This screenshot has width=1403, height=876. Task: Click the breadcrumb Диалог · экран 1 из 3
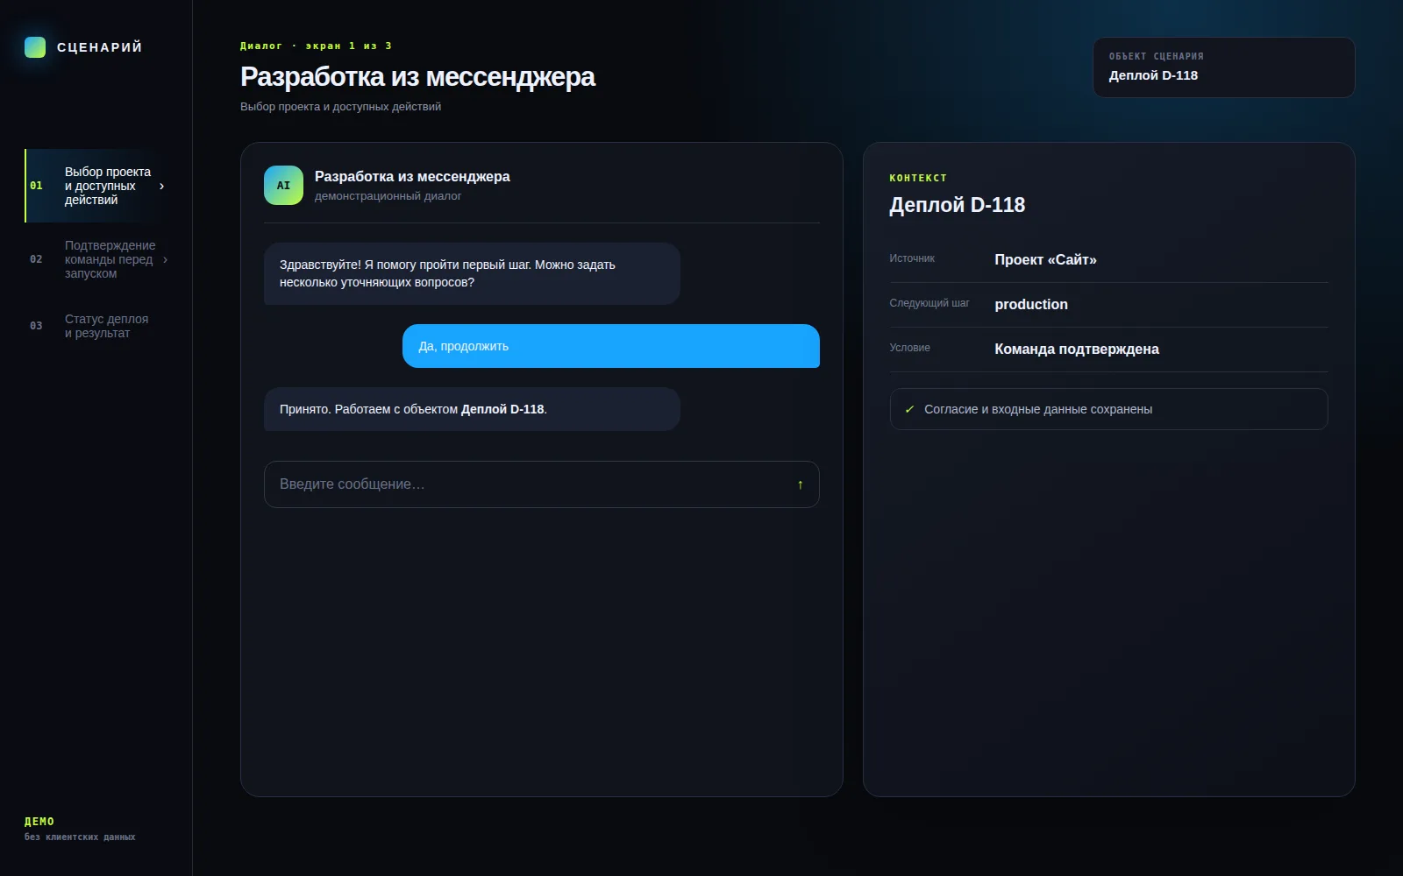[316, 46]
